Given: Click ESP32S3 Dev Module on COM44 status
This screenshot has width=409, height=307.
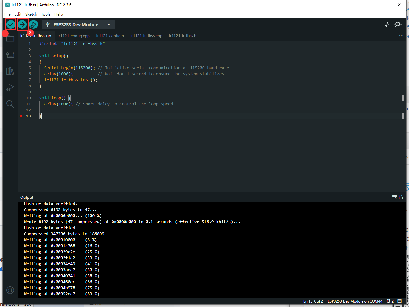Looking at the screenshot, I should (355, 301).
